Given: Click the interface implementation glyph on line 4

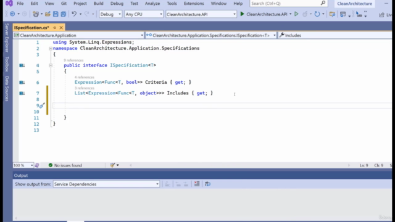Looking at the screenshot, I should 22,65.
